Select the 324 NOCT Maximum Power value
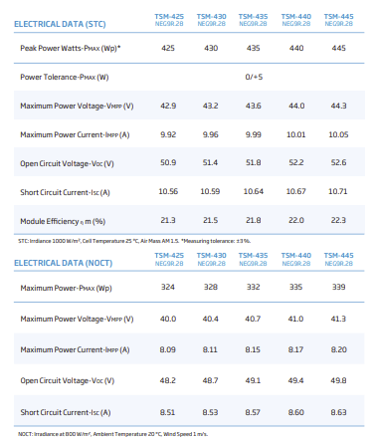Image resolution: width=376 pixels, height=437 pixels. click(168, 287)
